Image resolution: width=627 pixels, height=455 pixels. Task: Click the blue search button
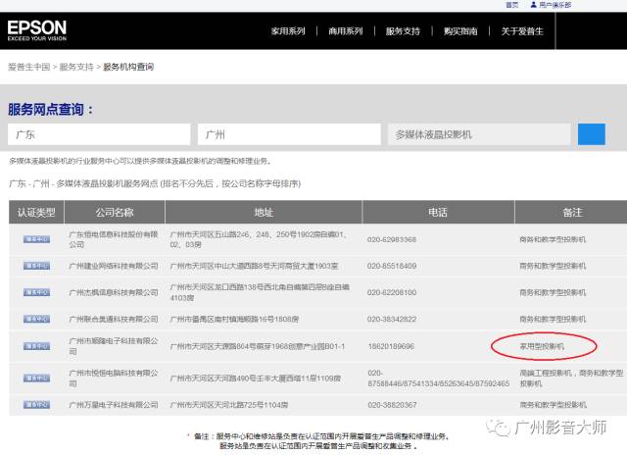point(592,134)
